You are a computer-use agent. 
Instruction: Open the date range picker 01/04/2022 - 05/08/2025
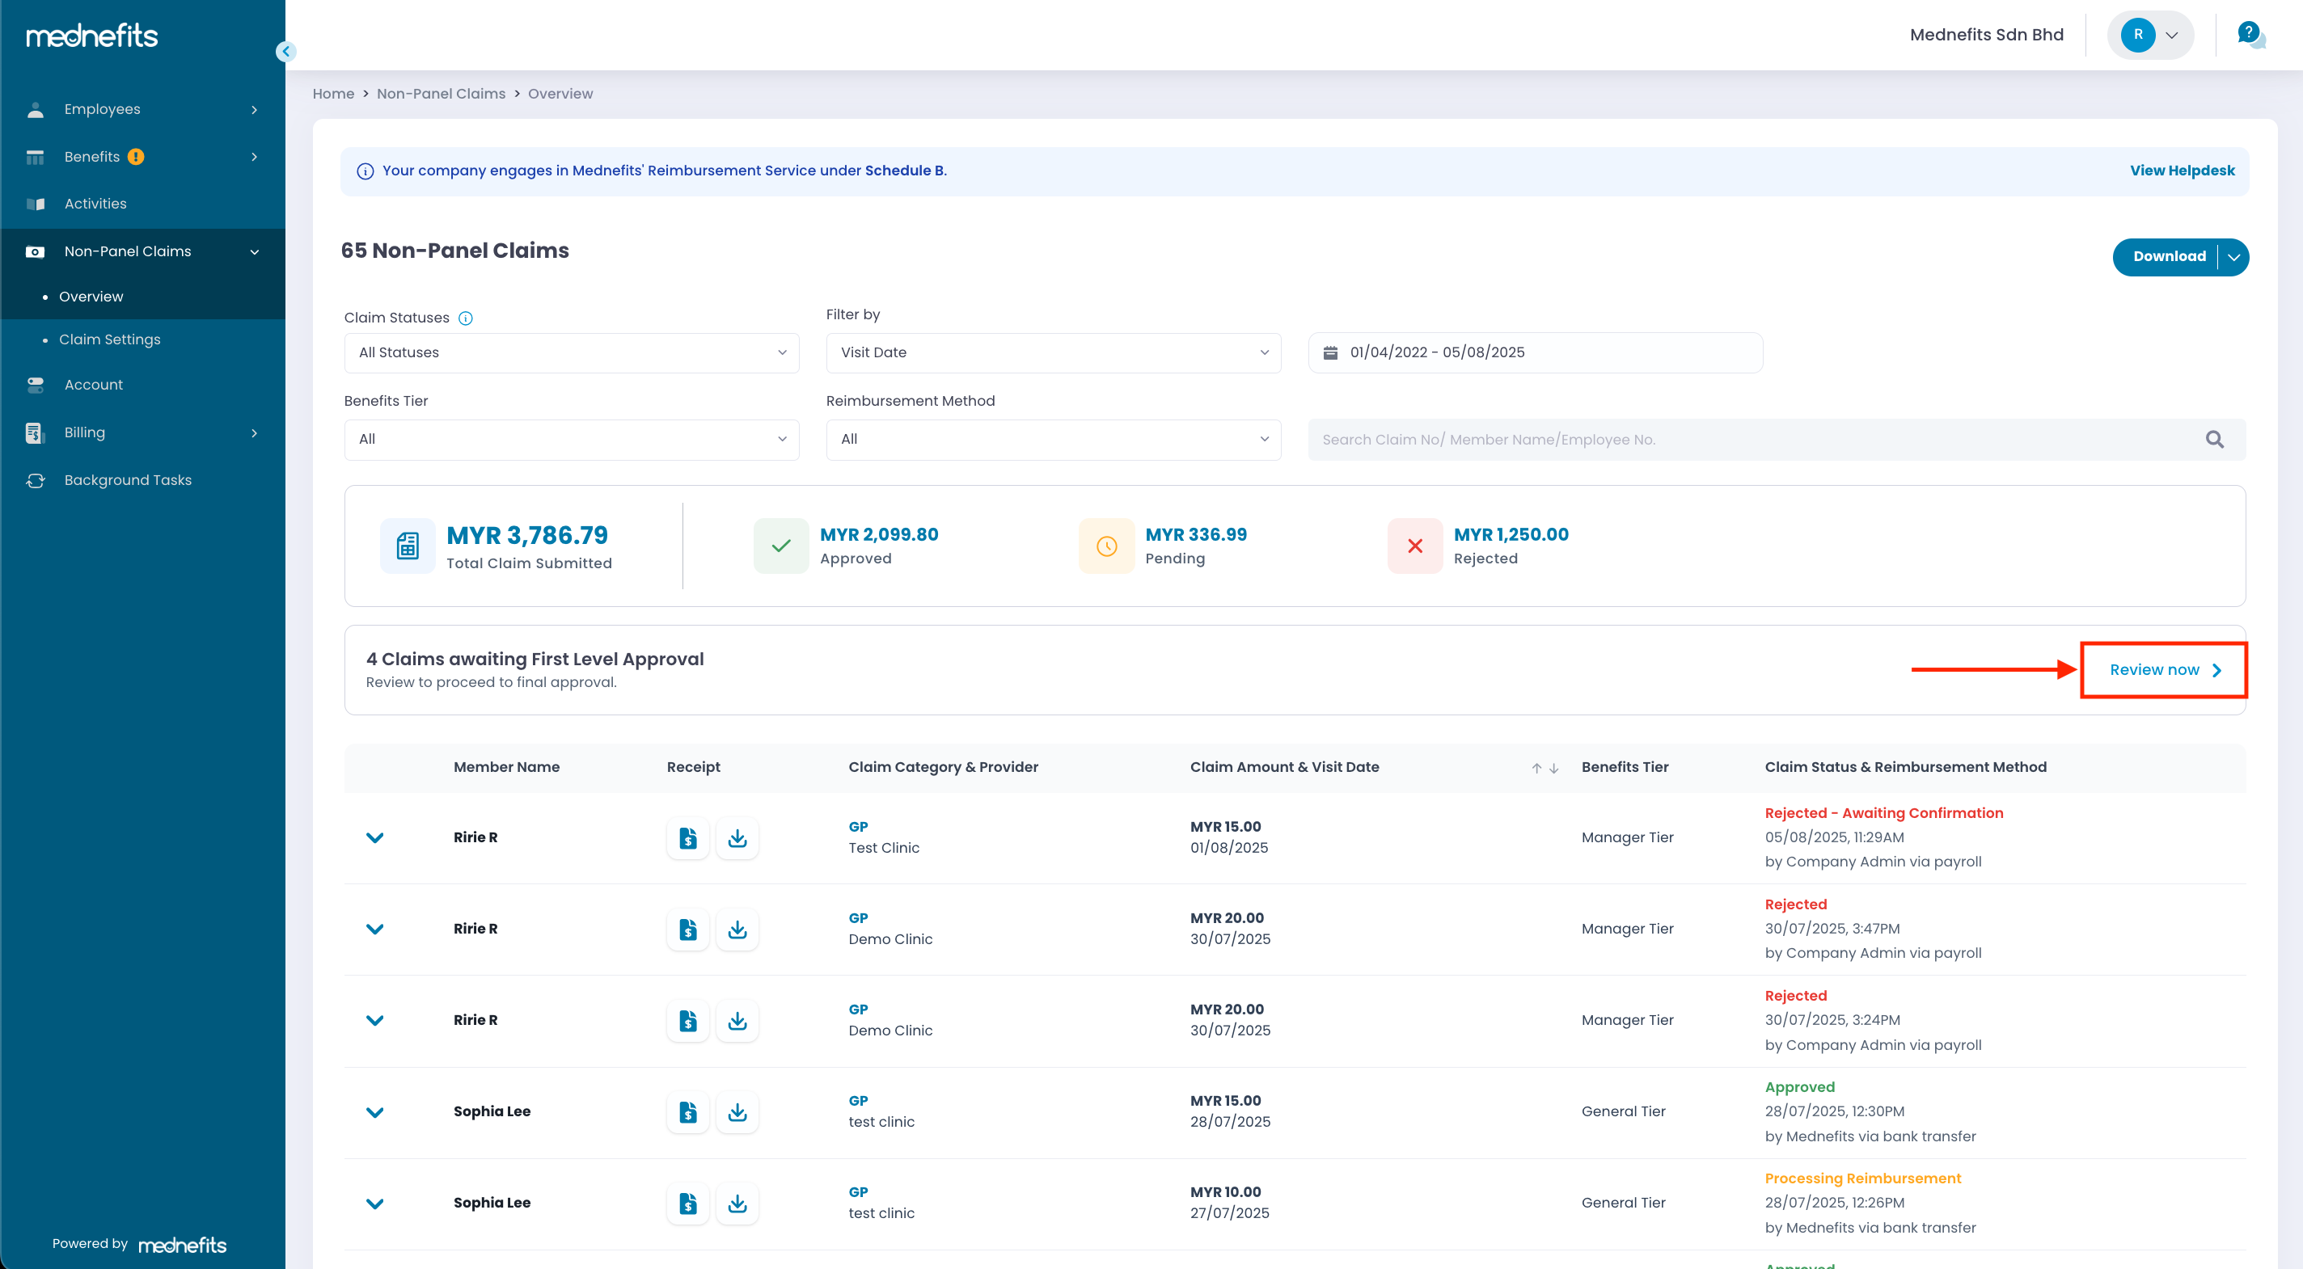(x=1535, y=353)
